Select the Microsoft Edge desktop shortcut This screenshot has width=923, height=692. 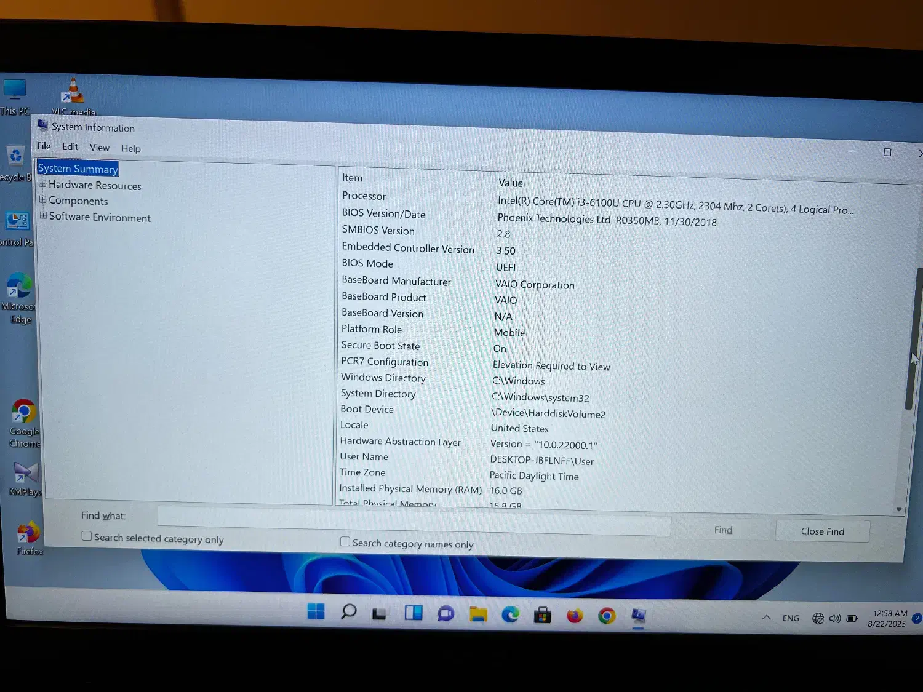[x=19, y=298]
